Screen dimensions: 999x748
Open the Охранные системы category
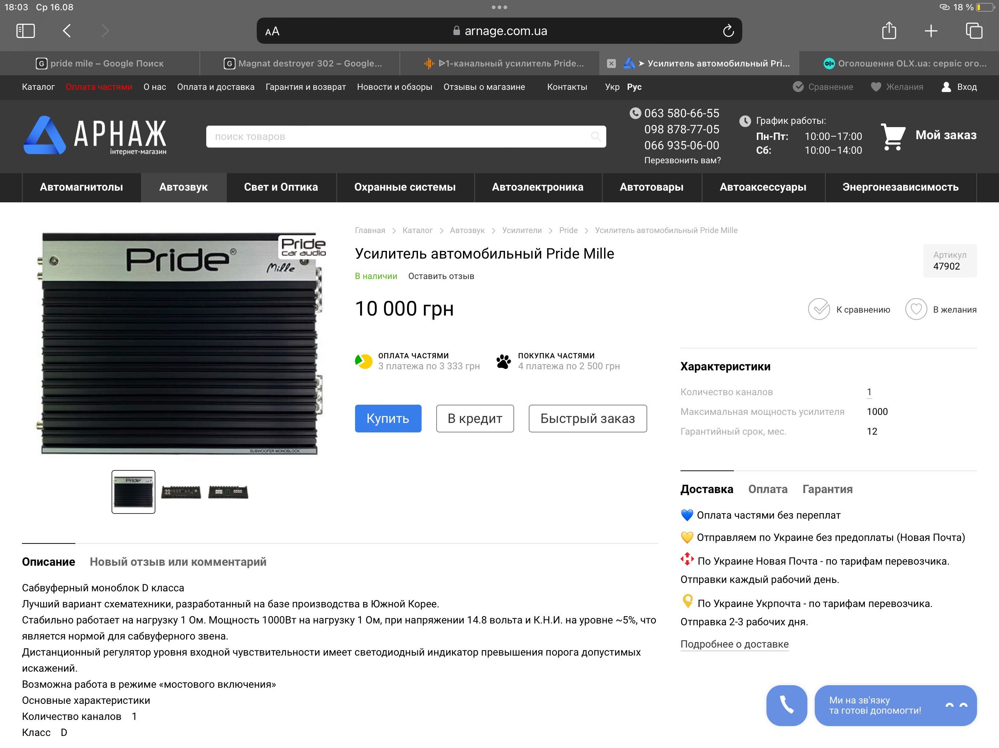click(405, 187)
